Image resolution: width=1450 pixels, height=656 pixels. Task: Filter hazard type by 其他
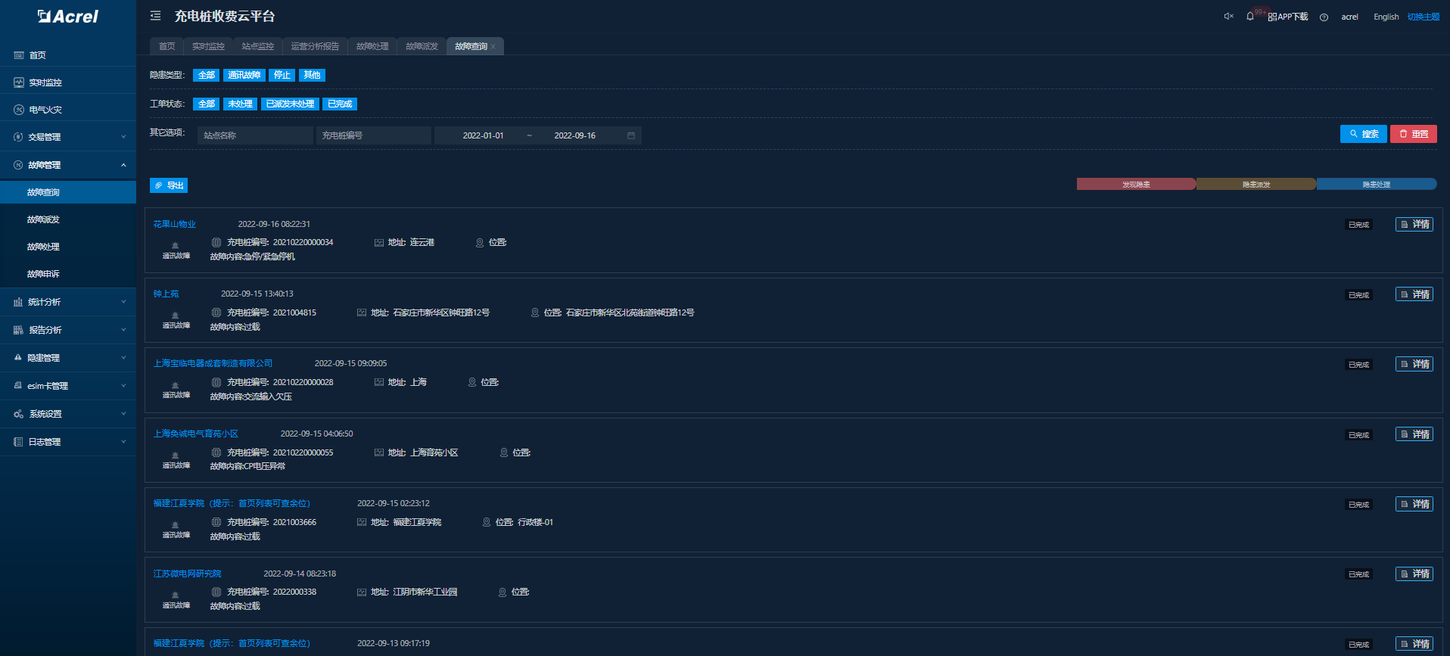(x=312, y=75)
